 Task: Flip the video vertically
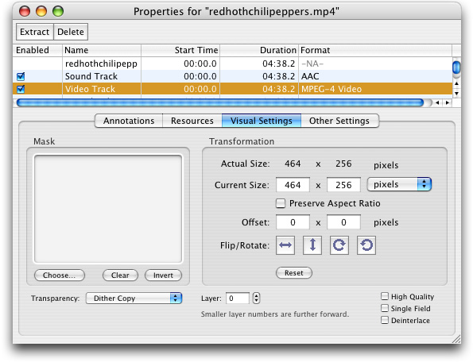point(312,245)
